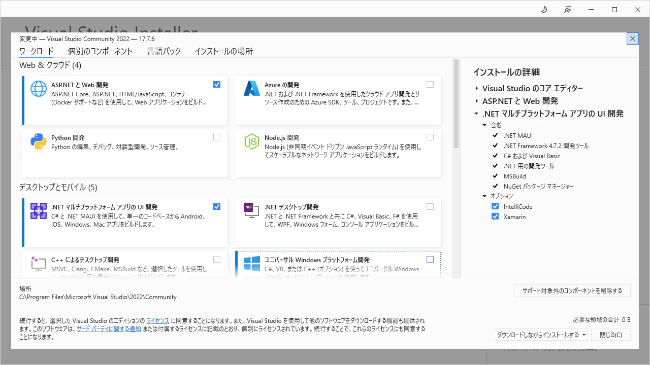This screenshot has width=650, height=365.
Task: Select the .NET MAUI included component
Action: [x=518, y=135]
